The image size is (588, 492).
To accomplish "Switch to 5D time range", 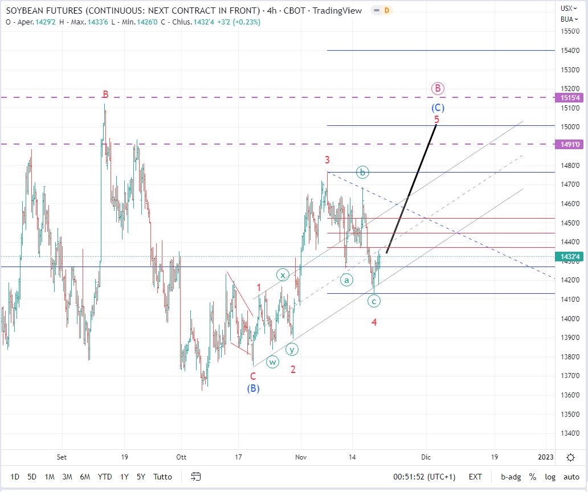I will 32,477.
